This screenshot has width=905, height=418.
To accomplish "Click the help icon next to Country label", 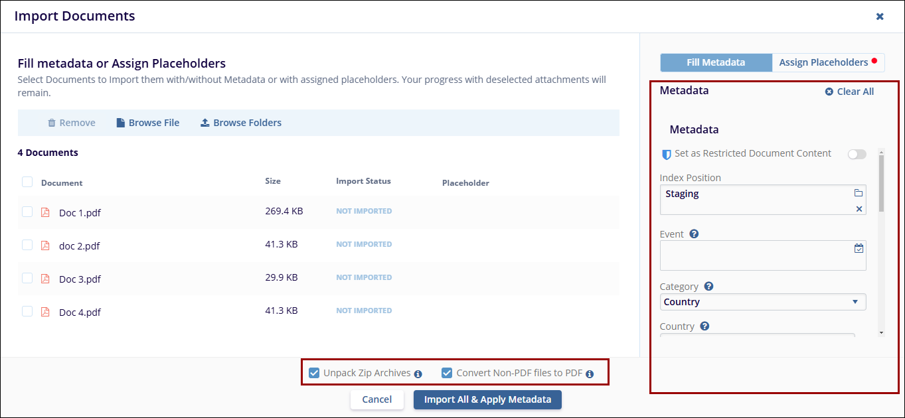I will [x=704, y=326].
